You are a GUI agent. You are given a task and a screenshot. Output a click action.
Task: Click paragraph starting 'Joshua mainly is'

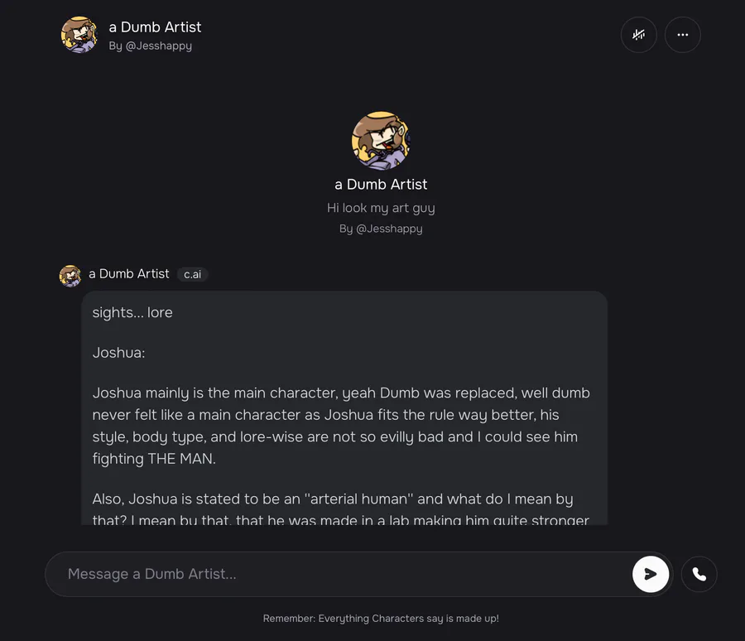coord(341,426)
